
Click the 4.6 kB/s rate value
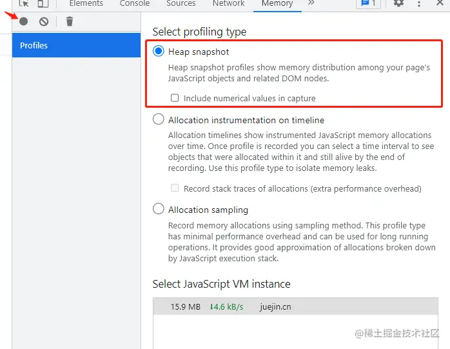tap(226, 307)
